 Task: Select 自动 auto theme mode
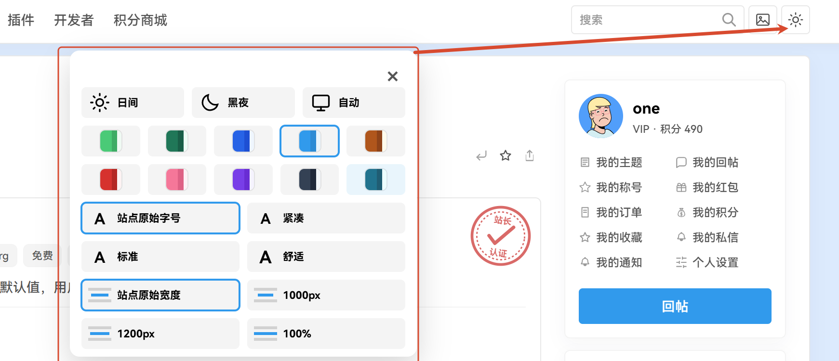coord(354,103)
